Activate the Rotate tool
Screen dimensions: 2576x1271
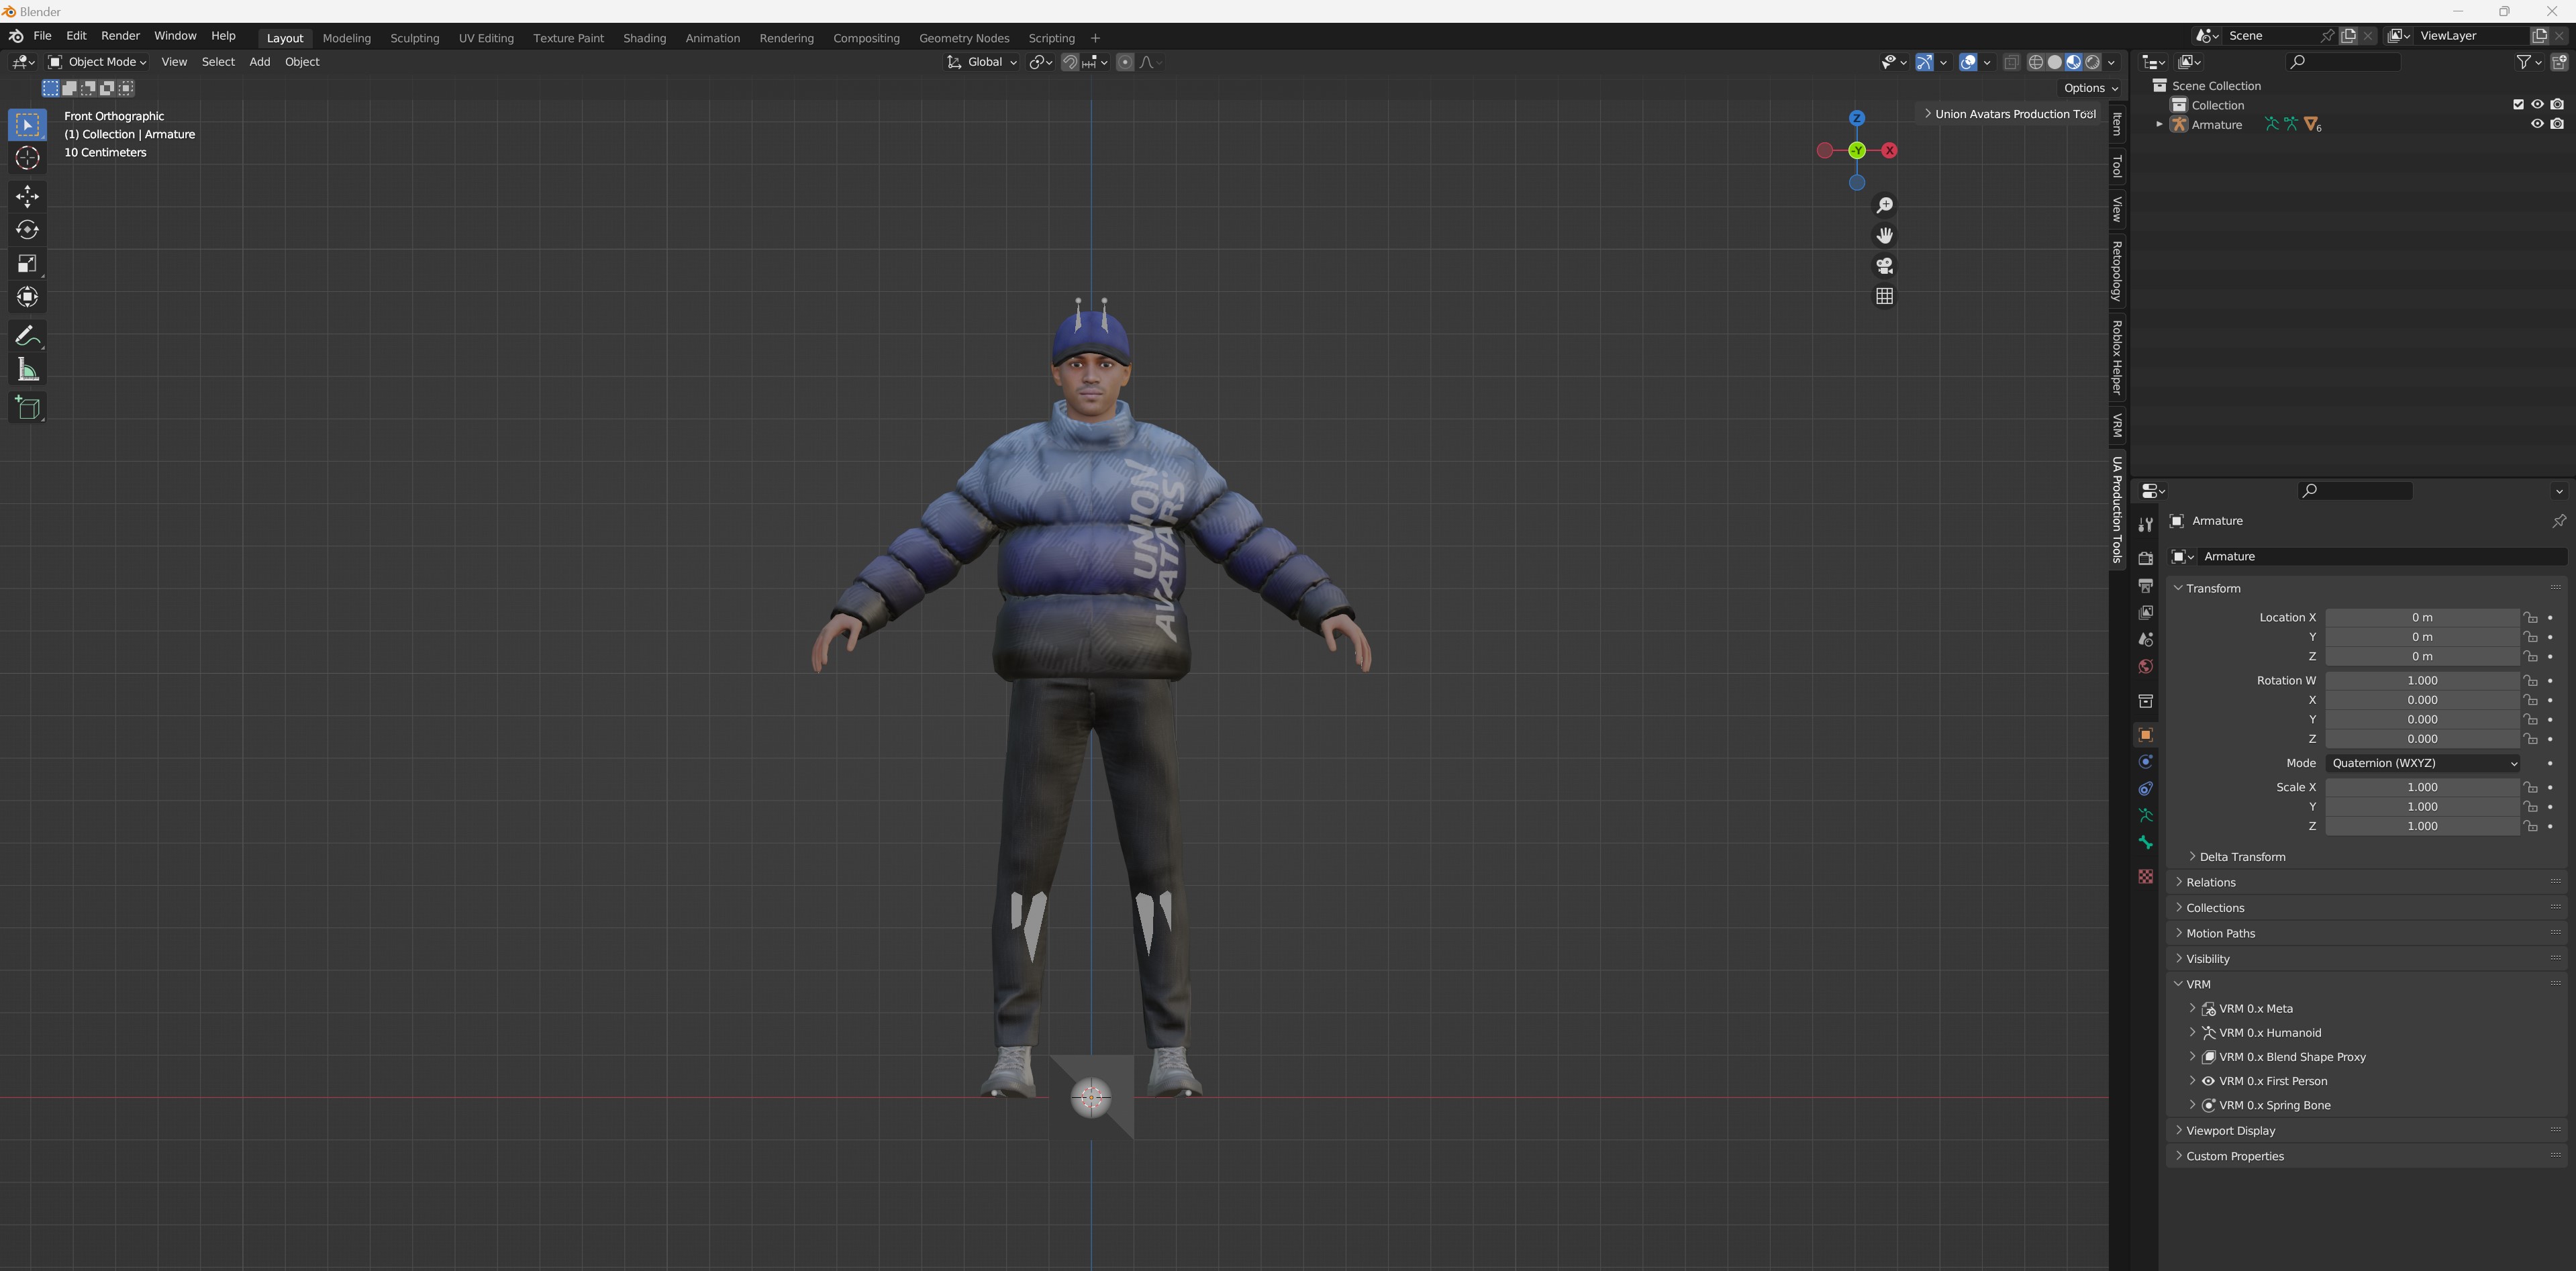click(27, 230)
